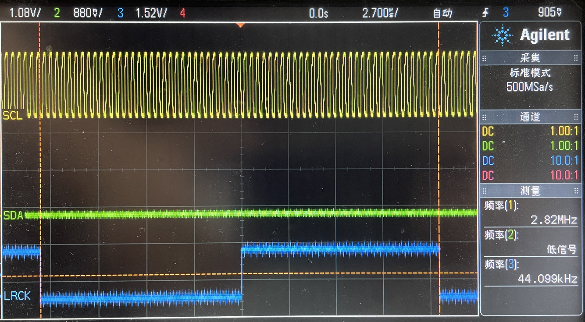The width and height of the screenshot is (585, 322).
Task: Click the channel 2 scale 880mV/
Action: click(x=88, y=13)
